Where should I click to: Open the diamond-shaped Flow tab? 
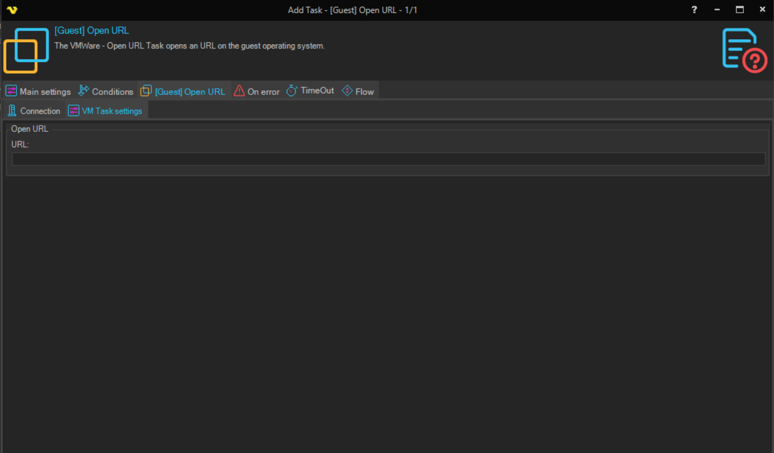tap(358, 92)
